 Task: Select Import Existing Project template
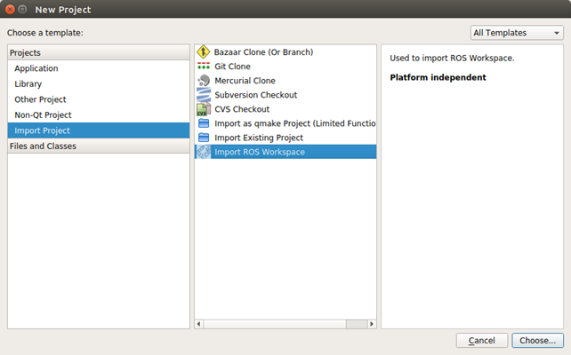pyautogui.click(x=285, y=138)
